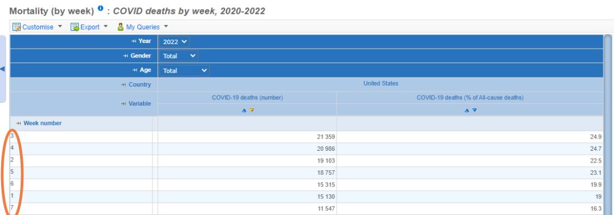Click the percentage cell 22.5
Viewport: 614px width, 215px height.
click(470, 161)
